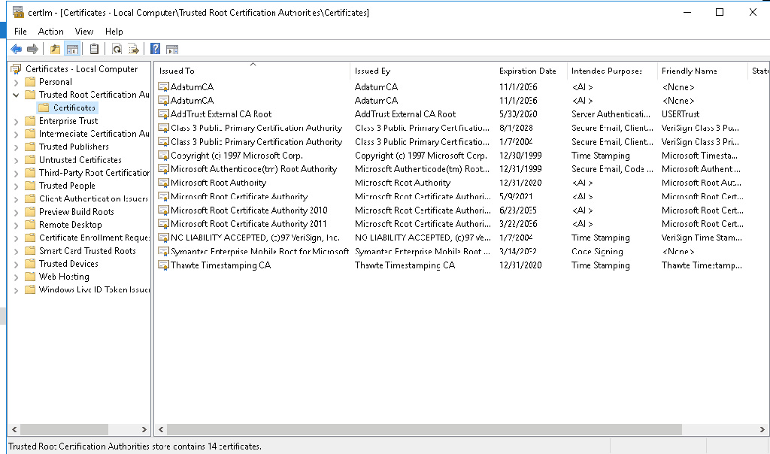
Task: Click the Back arrow toolbar icon
Action: coord(16,49)
